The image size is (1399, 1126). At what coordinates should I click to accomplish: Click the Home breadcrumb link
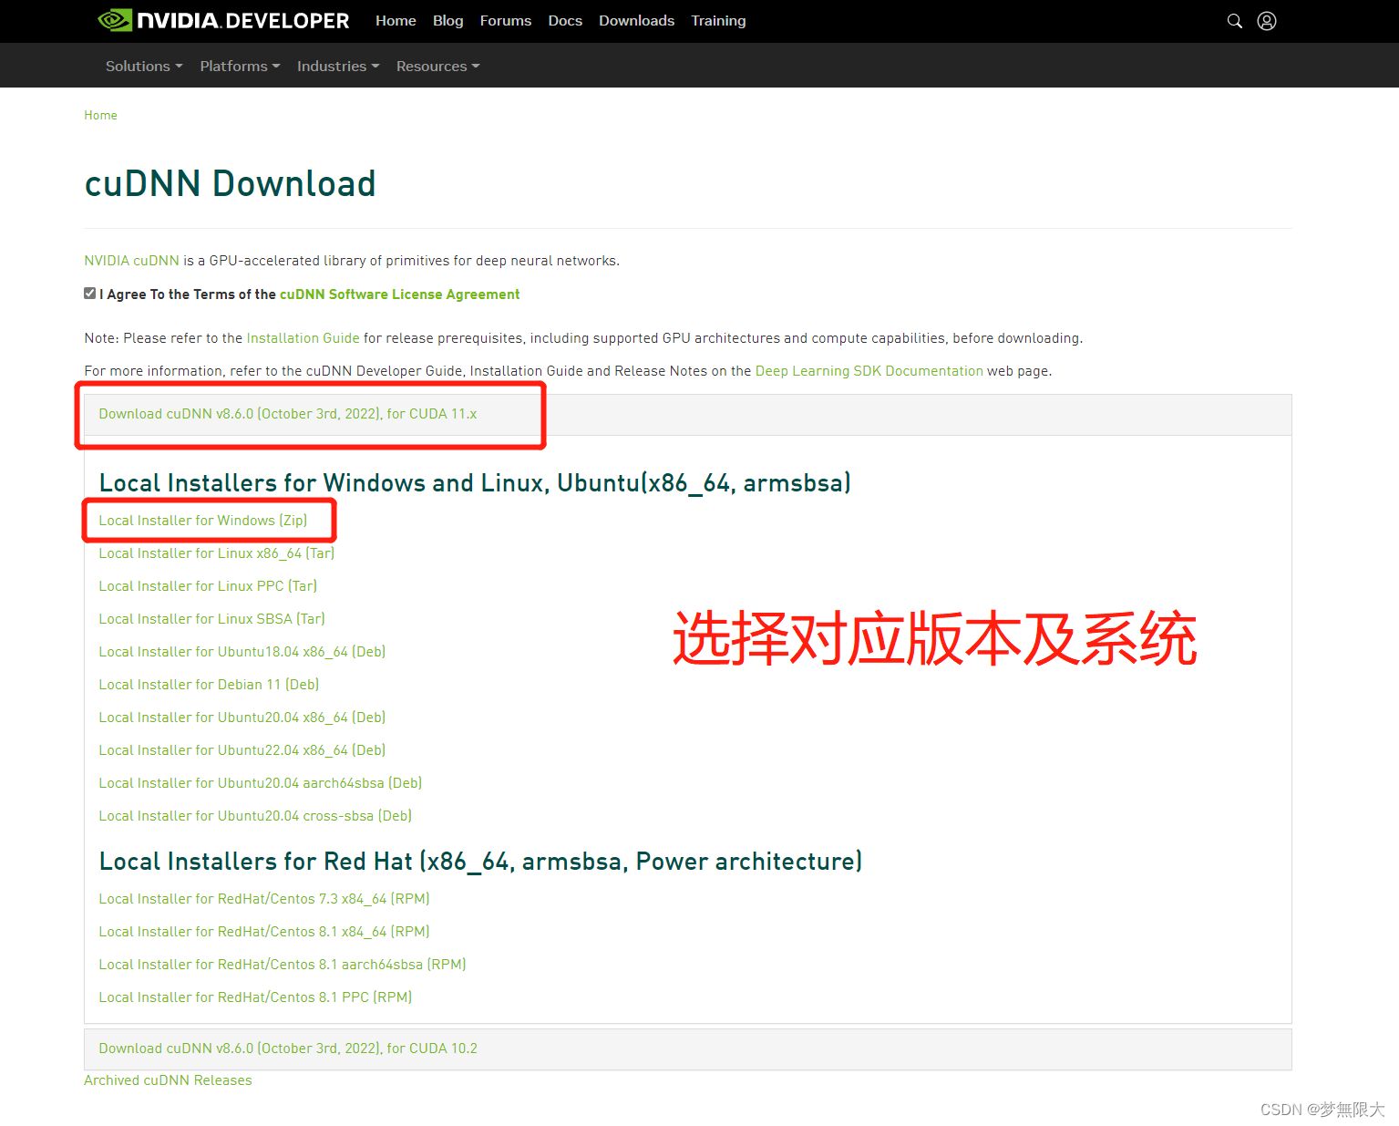[x=100, y=115]
